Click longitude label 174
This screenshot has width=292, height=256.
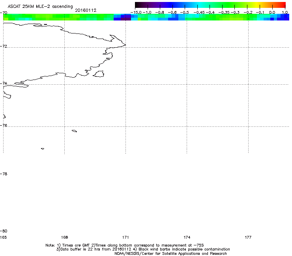tap(187, 237)
